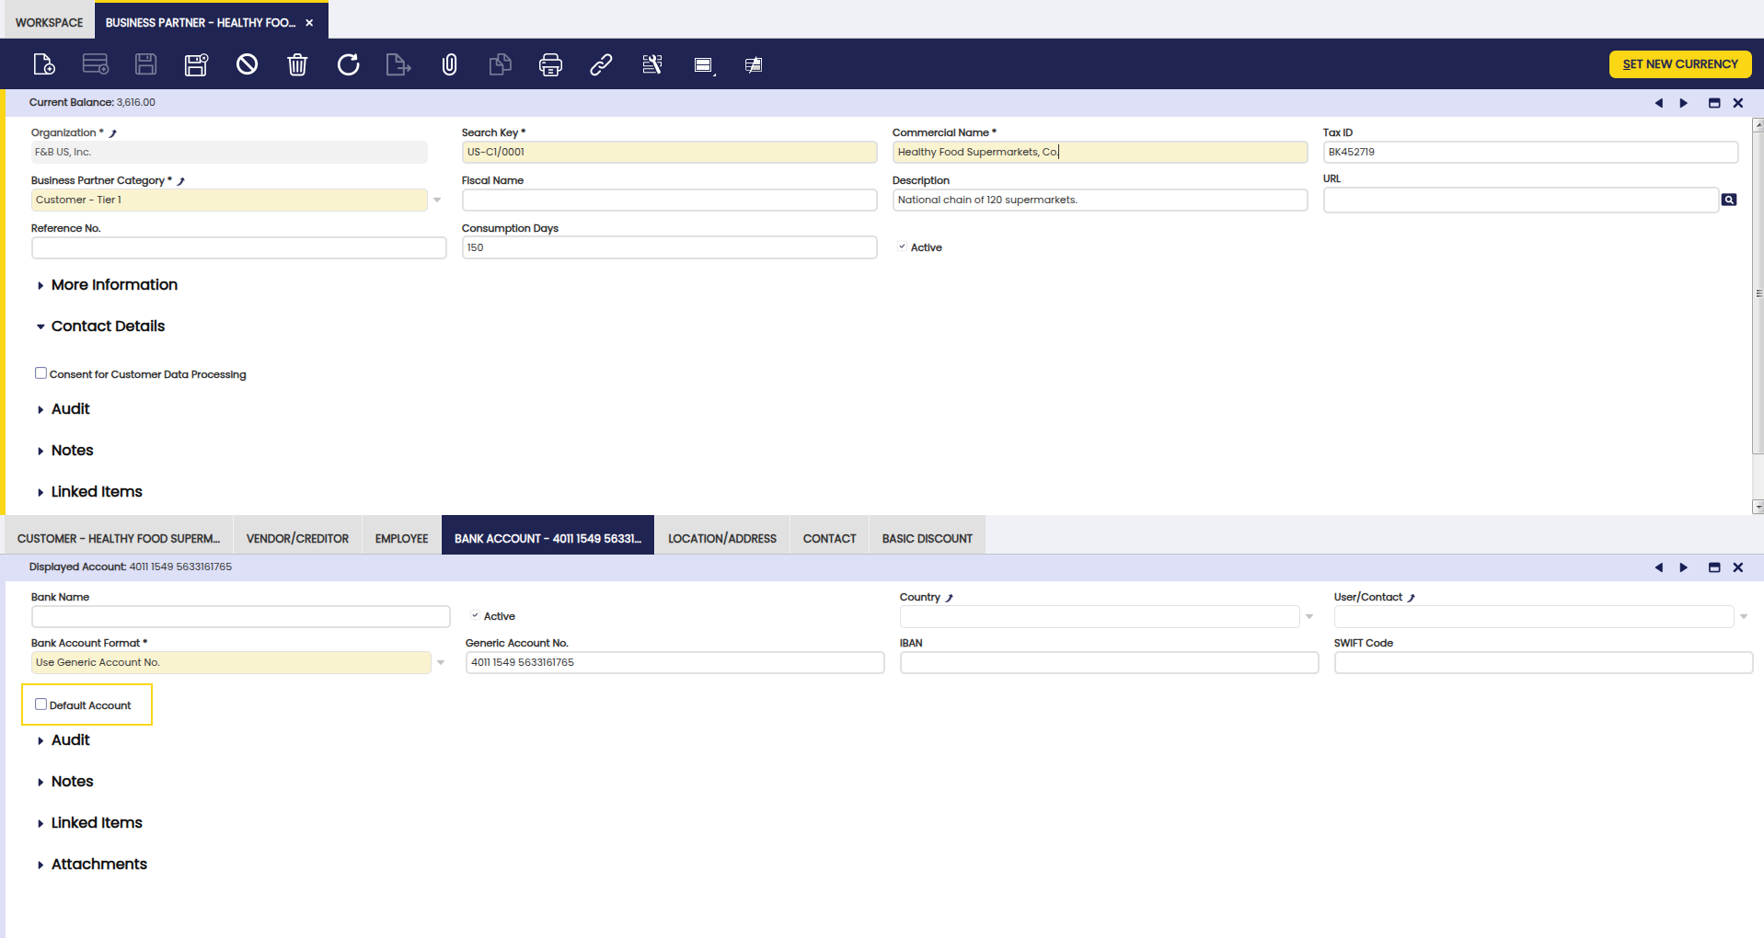This screenshot has height=939, width=1764.
Task: Click the SWIFT Code input field
Action: point(1543,662)
